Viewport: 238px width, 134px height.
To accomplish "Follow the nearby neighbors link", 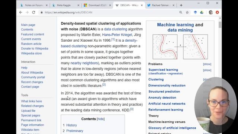I will [84, 63].
